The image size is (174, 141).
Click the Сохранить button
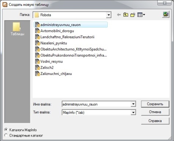pos(155,104)
